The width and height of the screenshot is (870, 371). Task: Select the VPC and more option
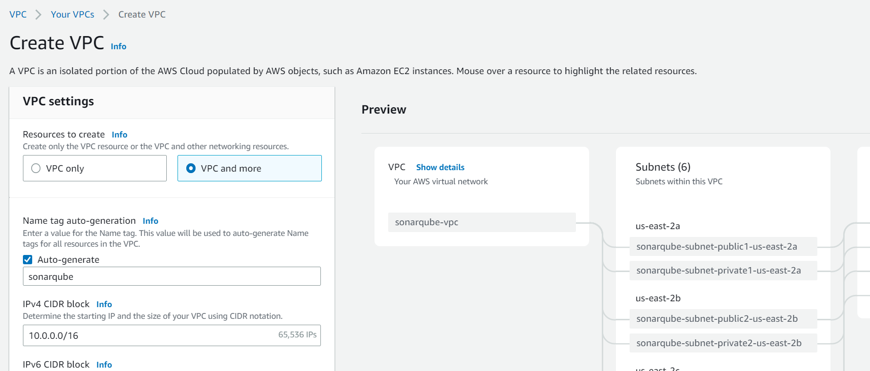click(191, 168)
